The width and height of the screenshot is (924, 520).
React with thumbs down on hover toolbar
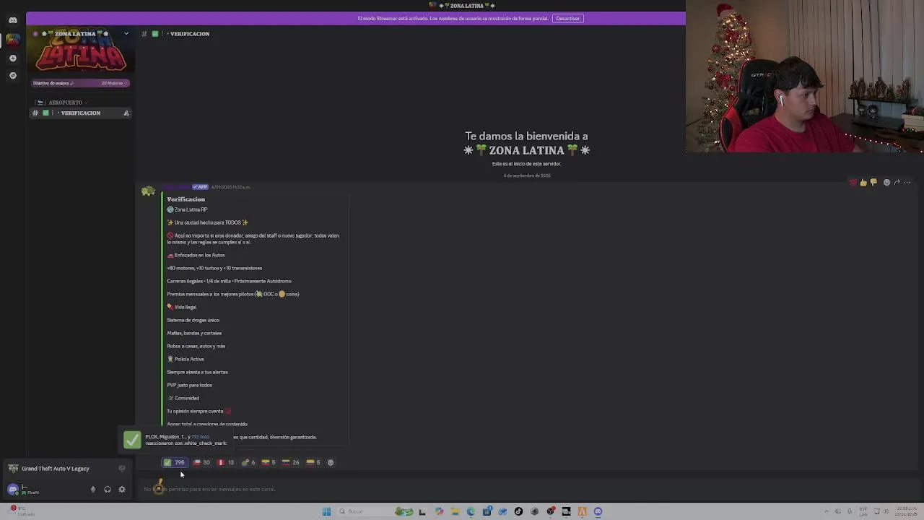click(x=873, y=182)
